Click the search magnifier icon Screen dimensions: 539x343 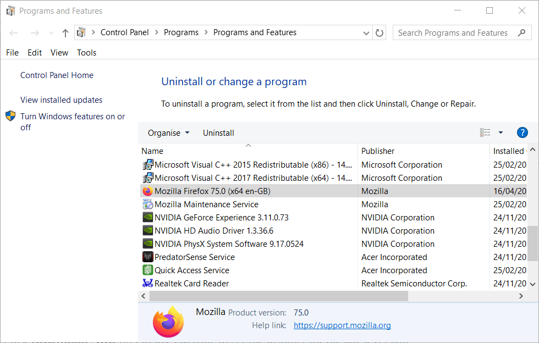tap(521, 32)
